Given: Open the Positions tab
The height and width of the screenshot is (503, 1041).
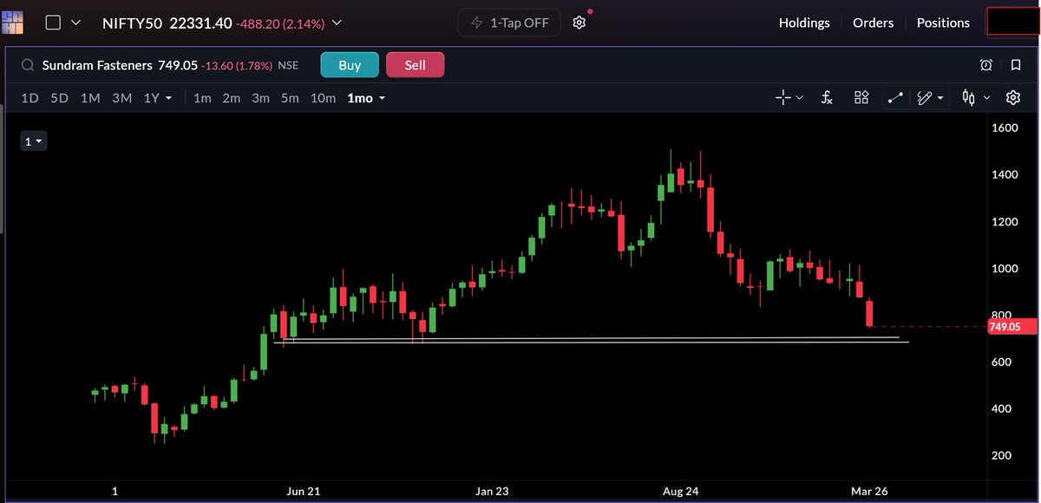Looking at the screenshot, I should (943, 23).
